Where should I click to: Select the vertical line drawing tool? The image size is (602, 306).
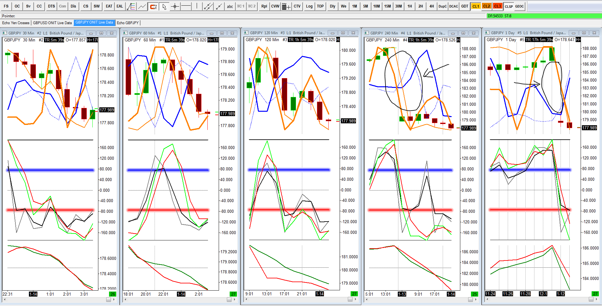(x=197, y=6)
